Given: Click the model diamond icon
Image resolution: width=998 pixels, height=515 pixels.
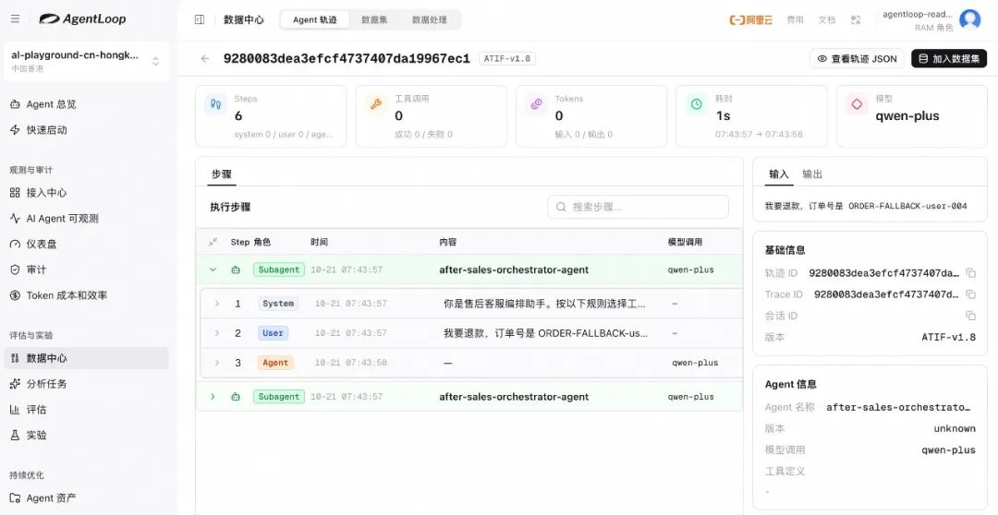Looking at the screenshot, I should [x=857, y=103].
